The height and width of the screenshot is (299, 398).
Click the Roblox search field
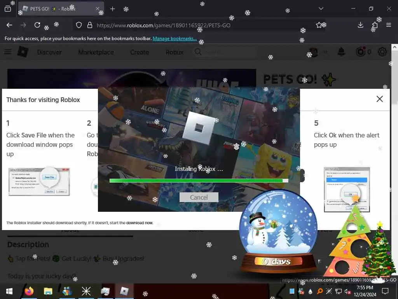click(x=225, y=52)
